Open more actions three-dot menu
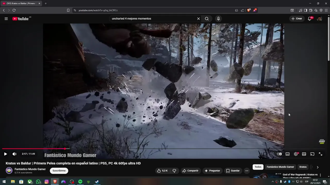This screenshot has width=330, height=185. [247, 171]
